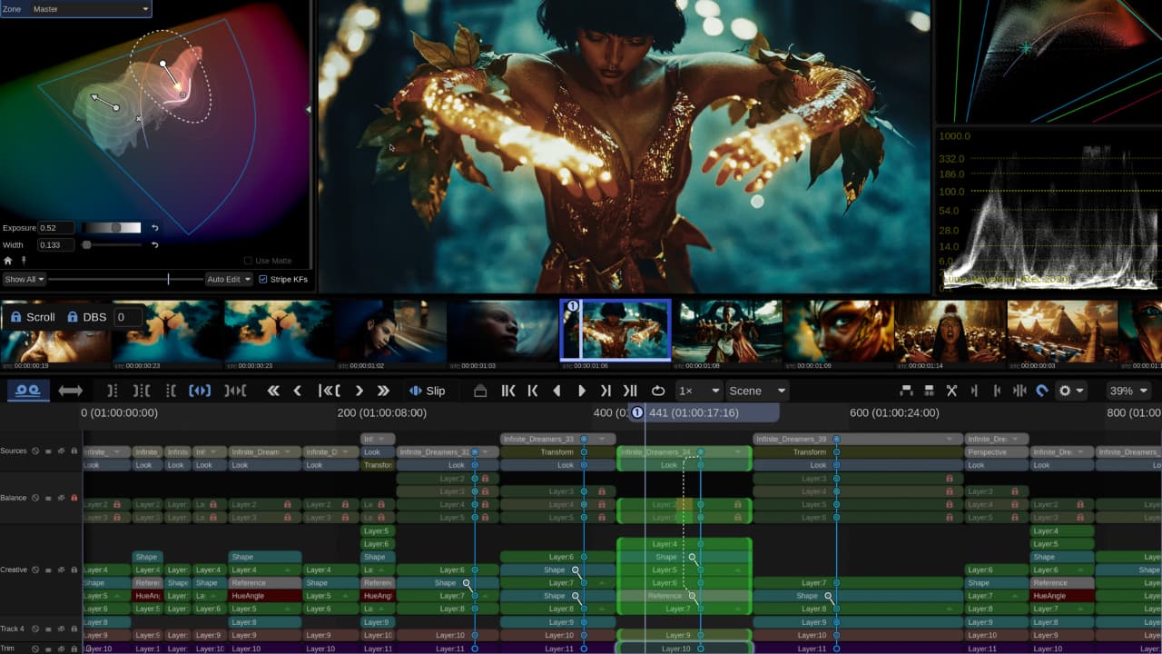Click the pin icon next to the home icon

click(25, 261)
